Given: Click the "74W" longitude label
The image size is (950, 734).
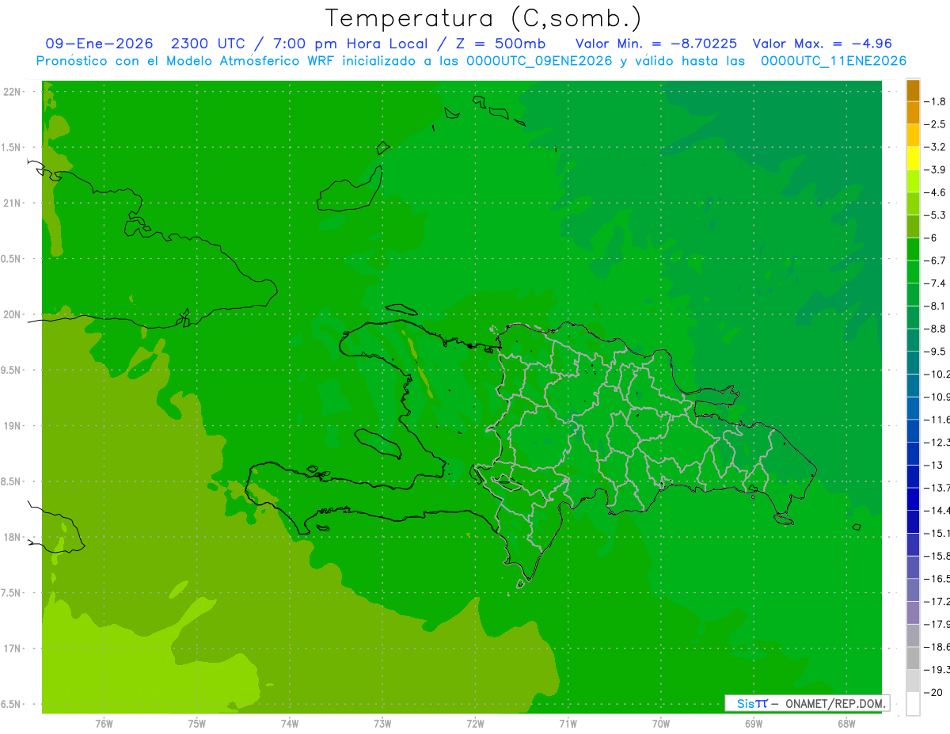Looking at the screenshot, I should click(x=290, y=724).
